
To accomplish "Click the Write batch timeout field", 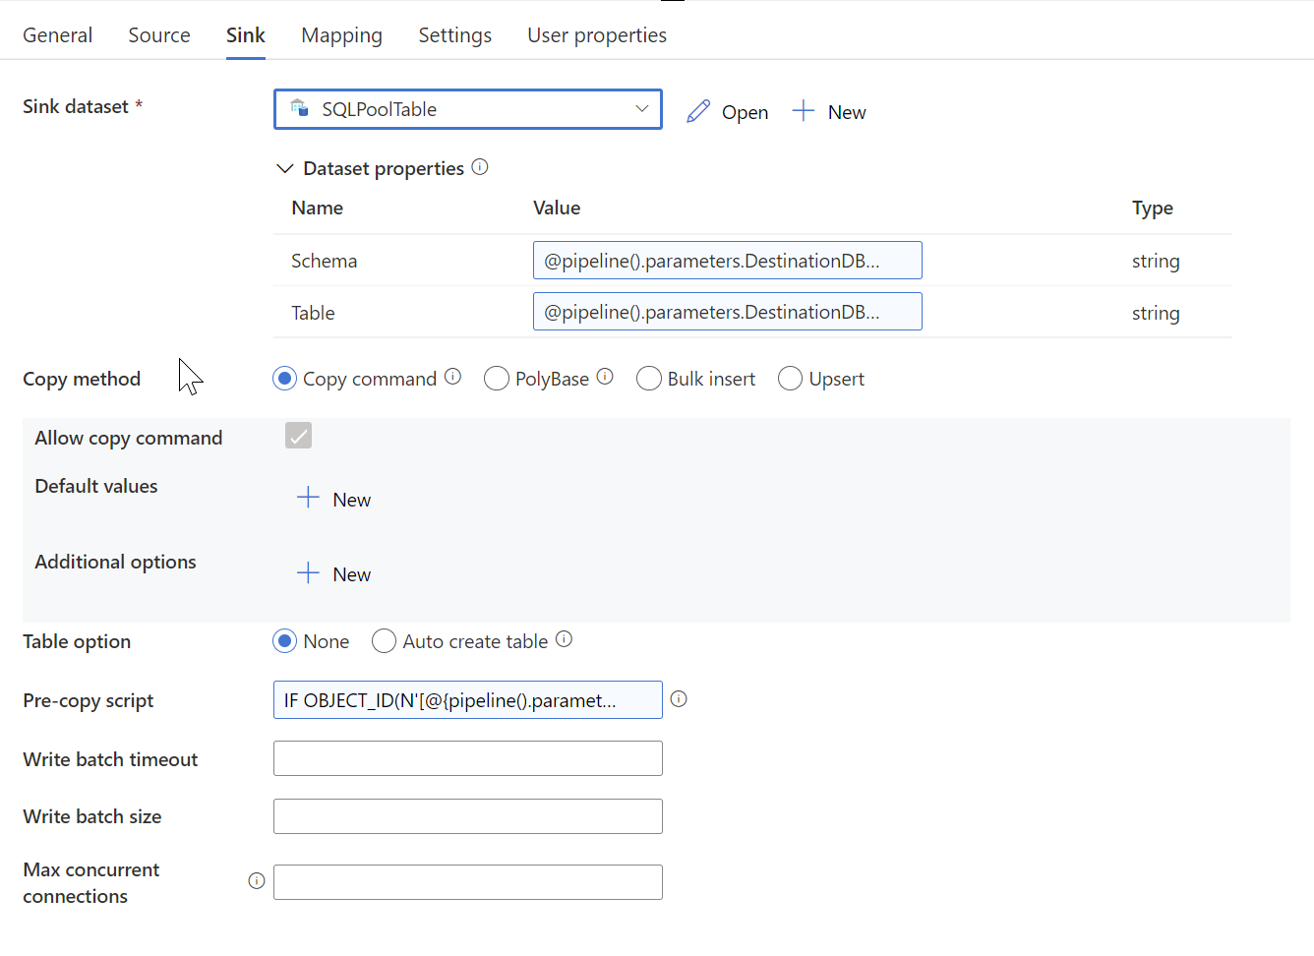I will click(468, 758).
